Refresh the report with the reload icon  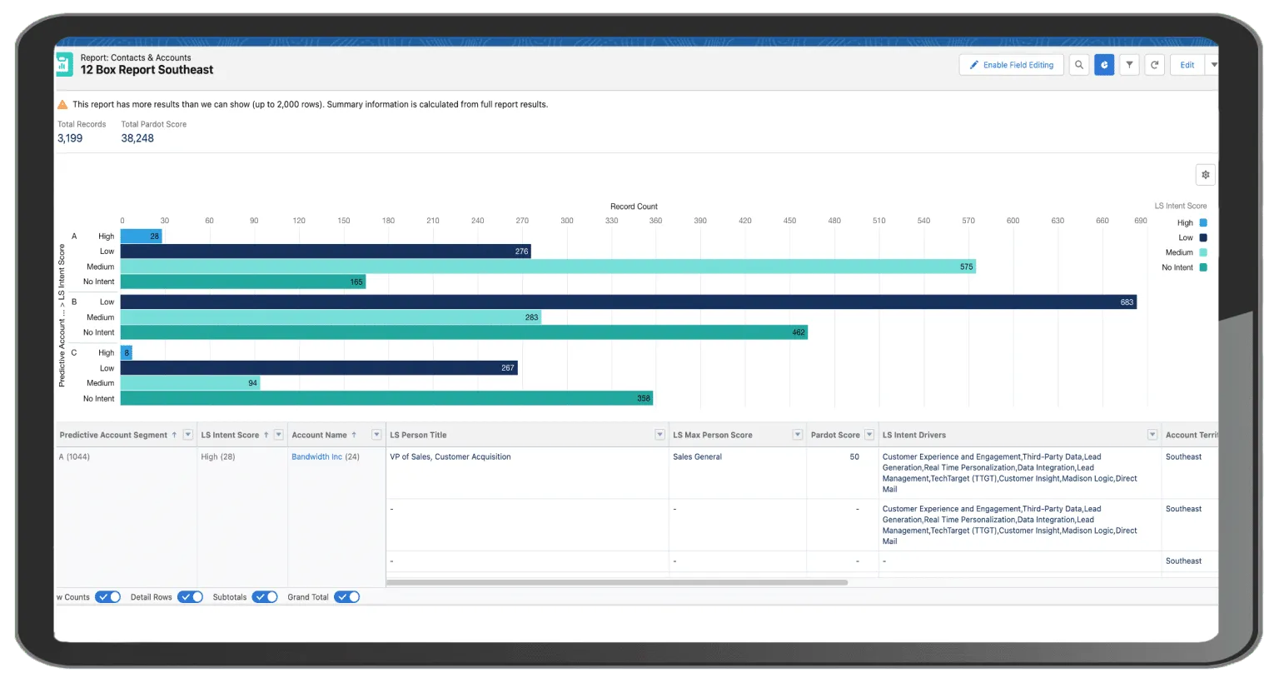tap(1154, 65)
